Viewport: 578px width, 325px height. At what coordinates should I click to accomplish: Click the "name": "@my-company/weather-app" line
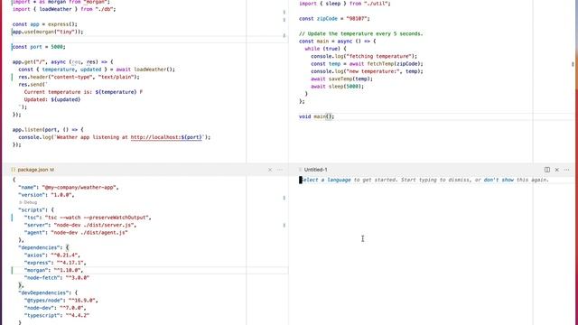point(69,187)
